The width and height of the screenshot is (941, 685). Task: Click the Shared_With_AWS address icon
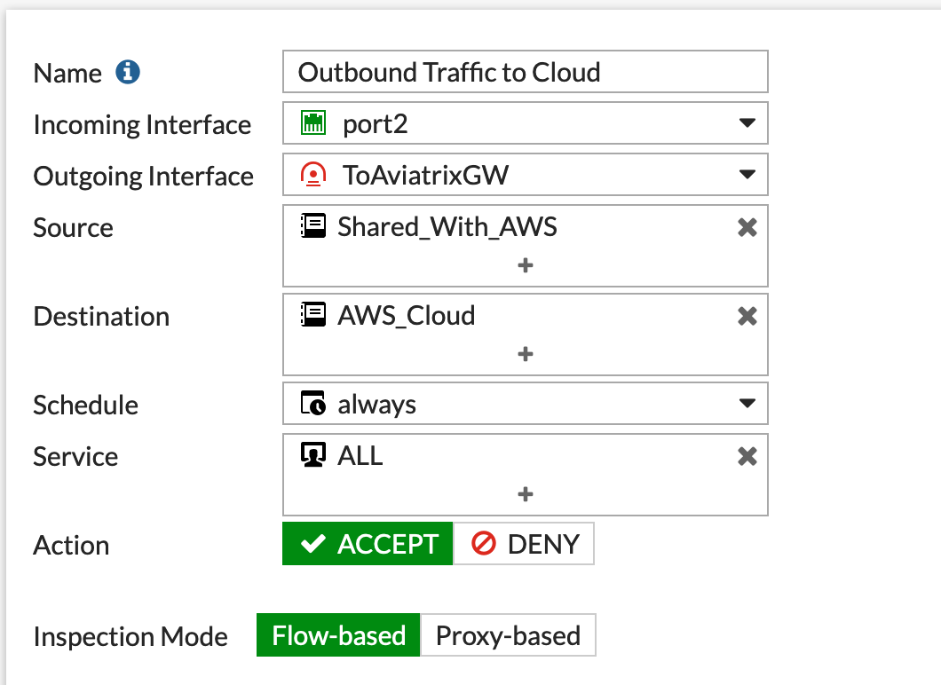coord(312,227)
